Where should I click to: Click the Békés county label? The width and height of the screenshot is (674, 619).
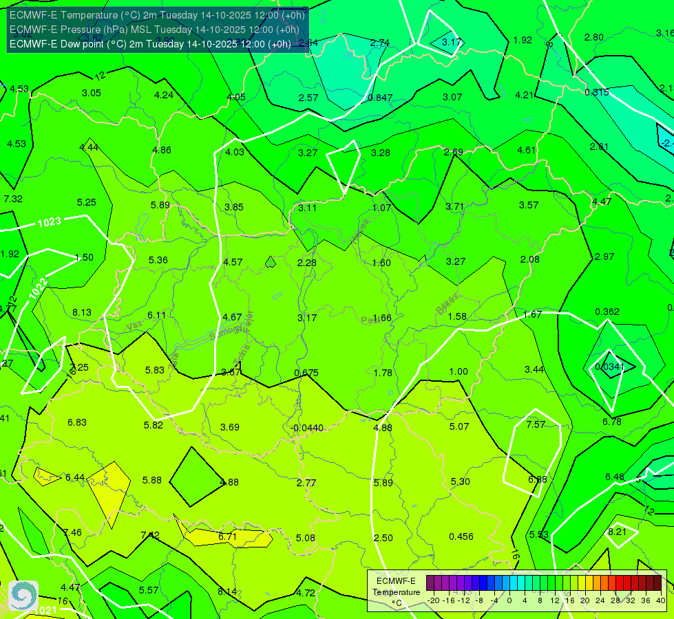click(x=447, y=304)
